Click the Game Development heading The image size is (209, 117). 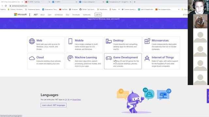click(125, 57)
